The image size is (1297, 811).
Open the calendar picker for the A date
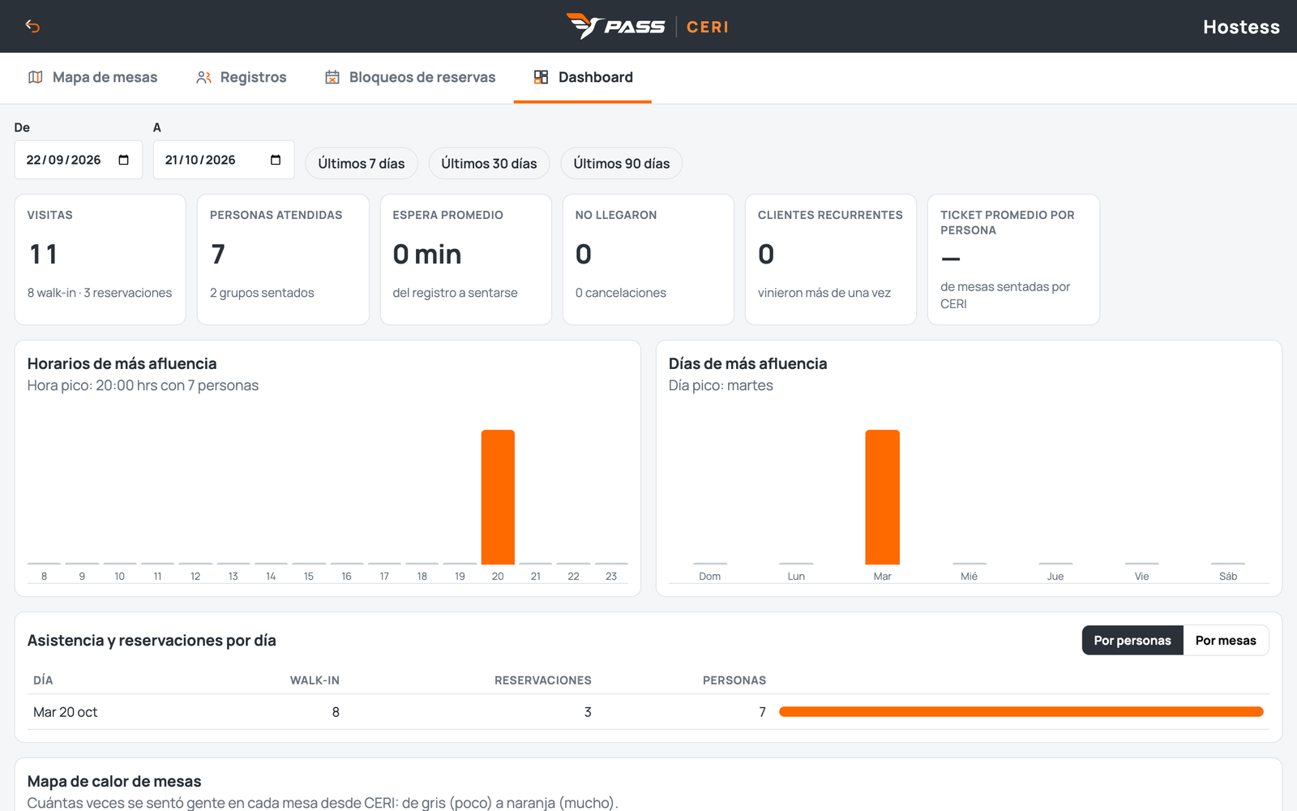pyautogui.click(x=276, y=160)
